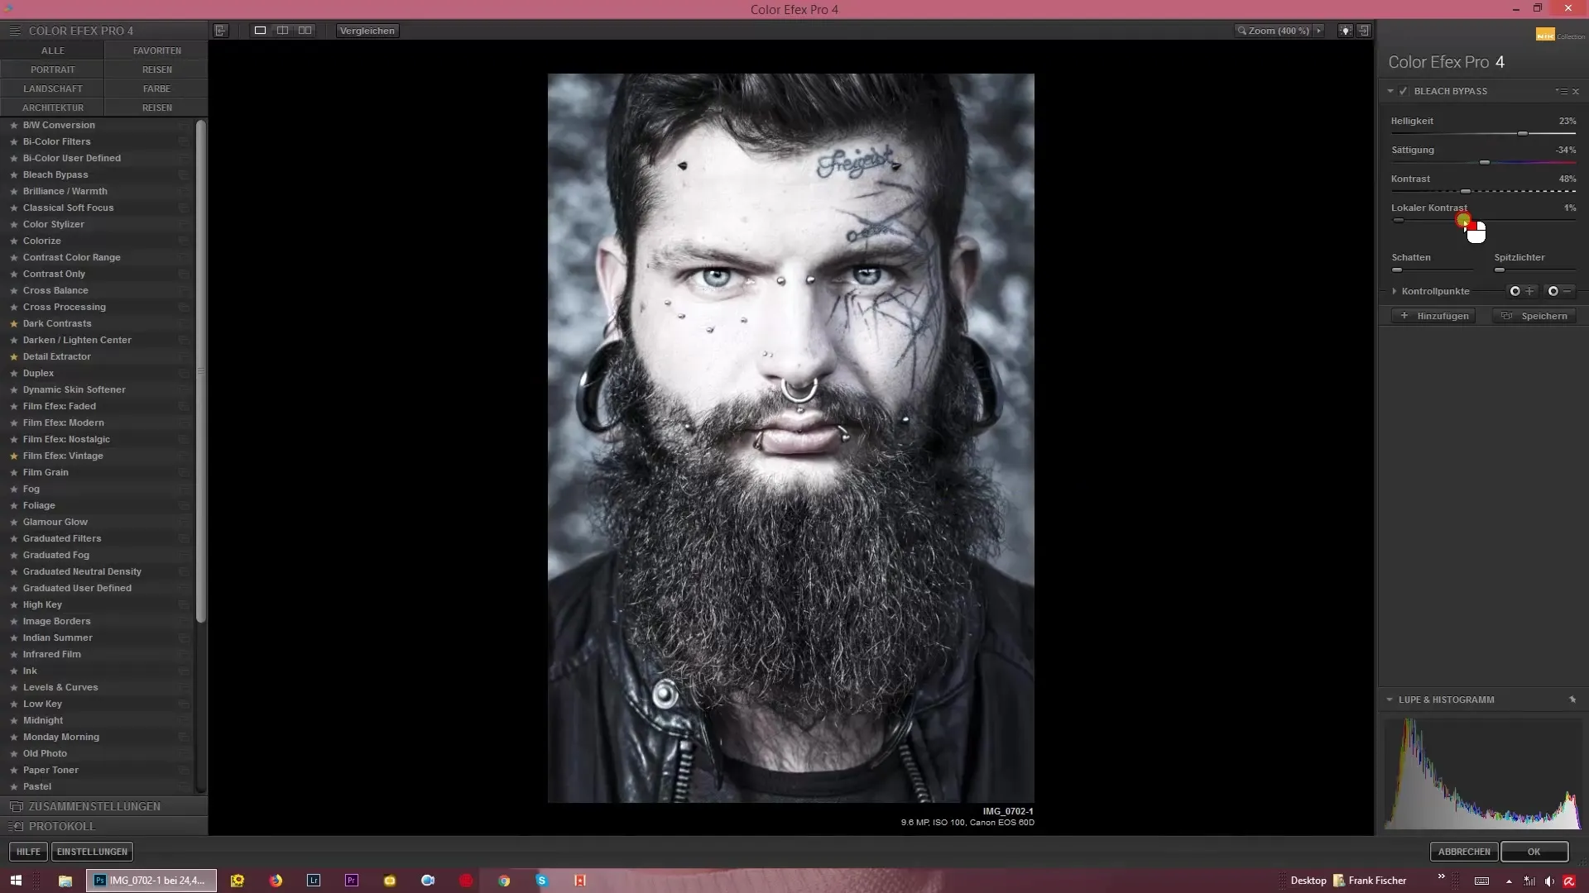Select the FARBE filter category
The image size is (1589, 893).
click(x=156, y=88)
